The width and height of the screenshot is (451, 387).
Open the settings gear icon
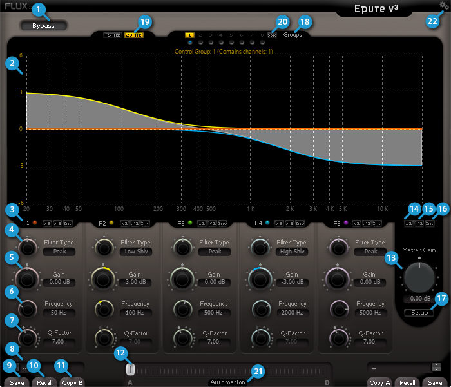(444, 5)
